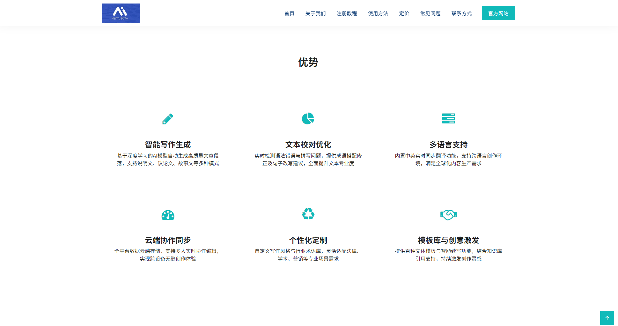The height and width of the screenshot is (326, 618).
Task: Open the META SOTA logo
Action: pyautogui.click(x=121, y=13)
